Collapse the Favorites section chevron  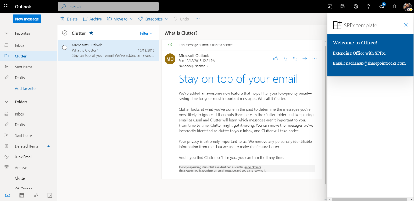(x=6, y=33)
